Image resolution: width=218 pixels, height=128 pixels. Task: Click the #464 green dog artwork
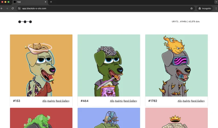(x=109, y=66)
